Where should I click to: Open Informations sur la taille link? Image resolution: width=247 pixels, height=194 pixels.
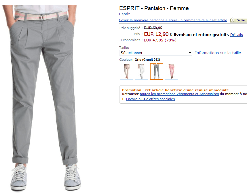[218, 53]
